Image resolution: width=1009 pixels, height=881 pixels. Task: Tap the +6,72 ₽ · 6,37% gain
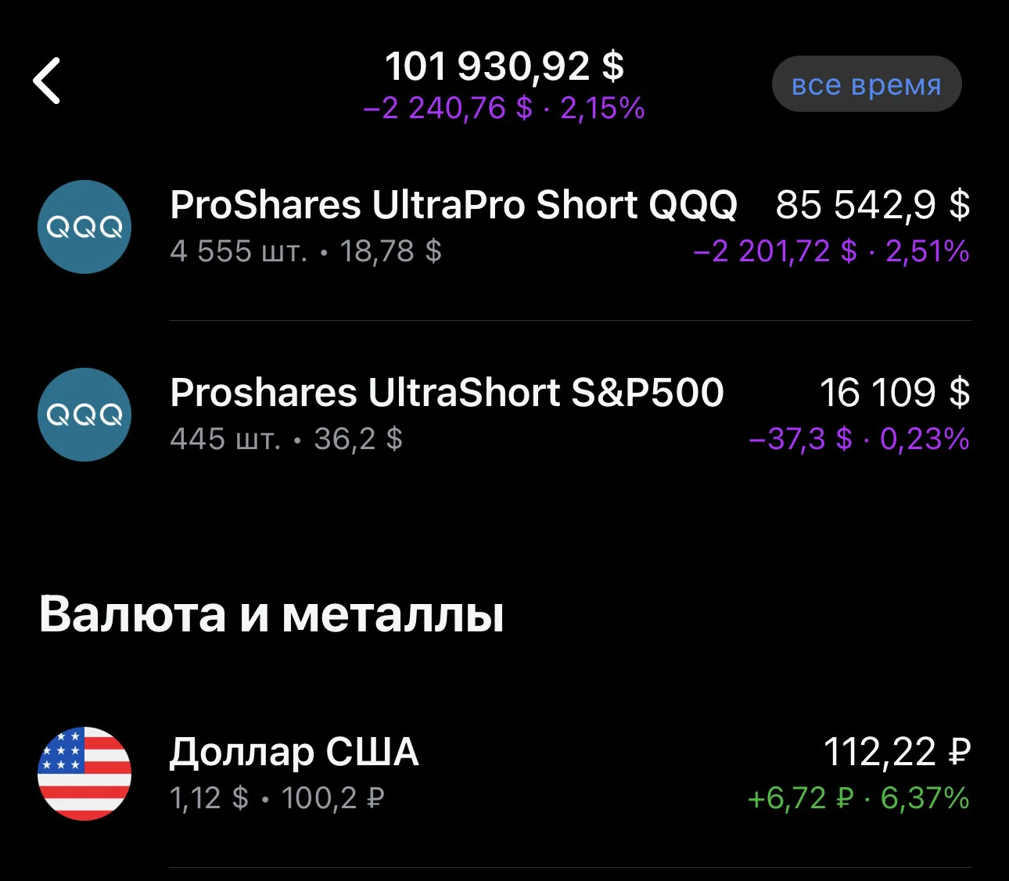point(859,798)
